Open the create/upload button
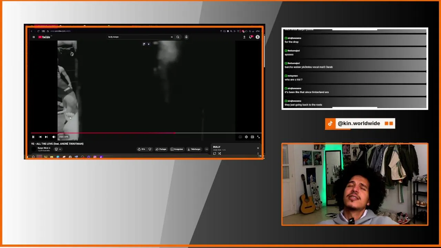This screenshot has width=441, height=248. click(244, 37)
